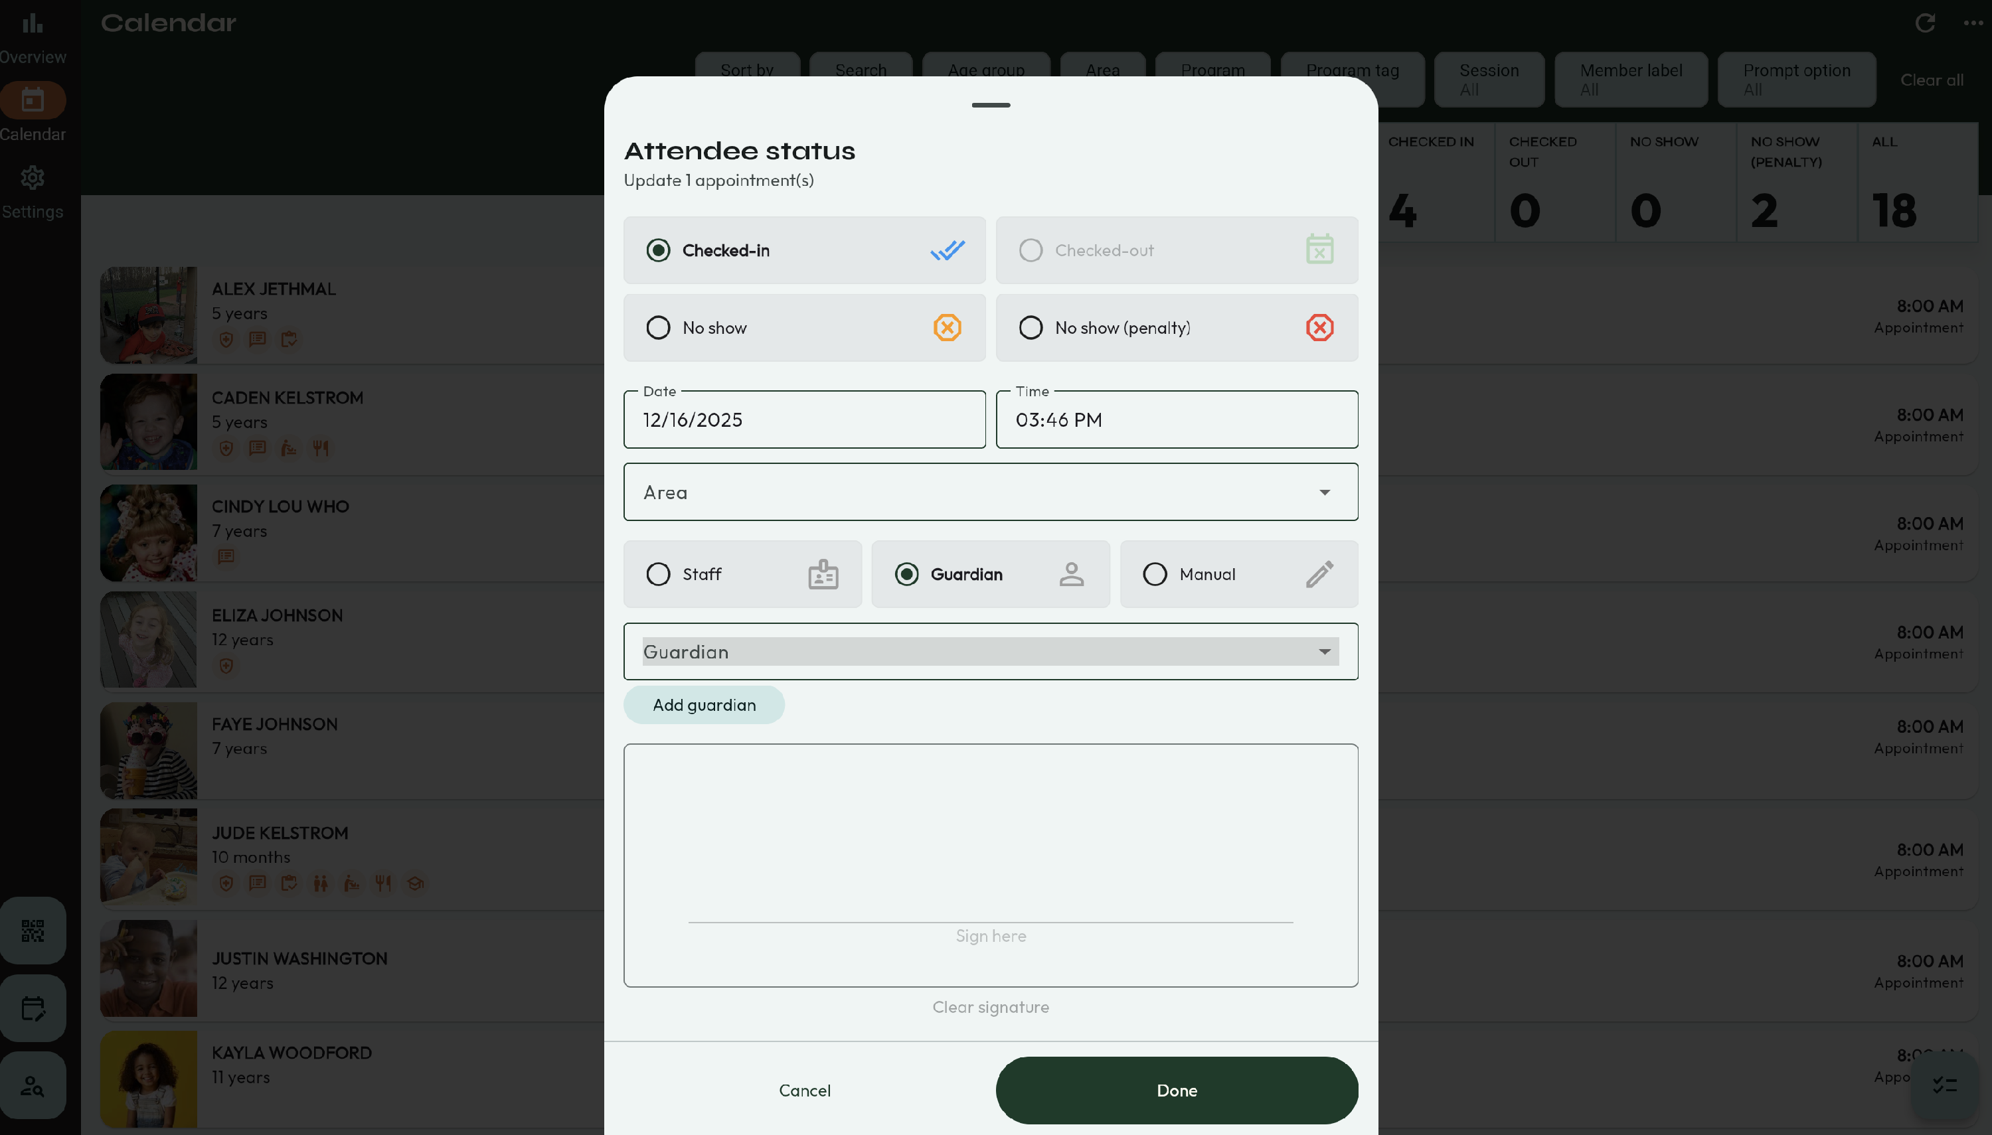
Task: Open the three-dot more options menu
Action: pos(1973,23)
